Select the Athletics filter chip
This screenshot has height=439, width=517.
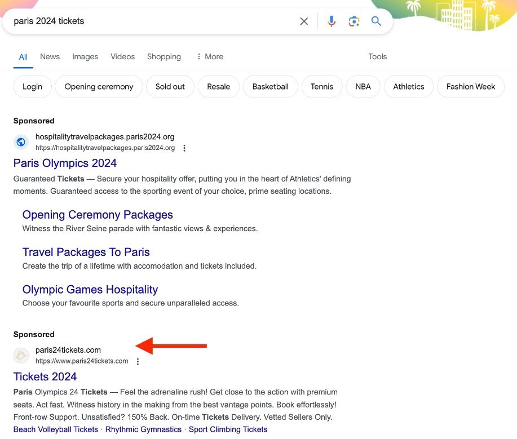[408, 87]
